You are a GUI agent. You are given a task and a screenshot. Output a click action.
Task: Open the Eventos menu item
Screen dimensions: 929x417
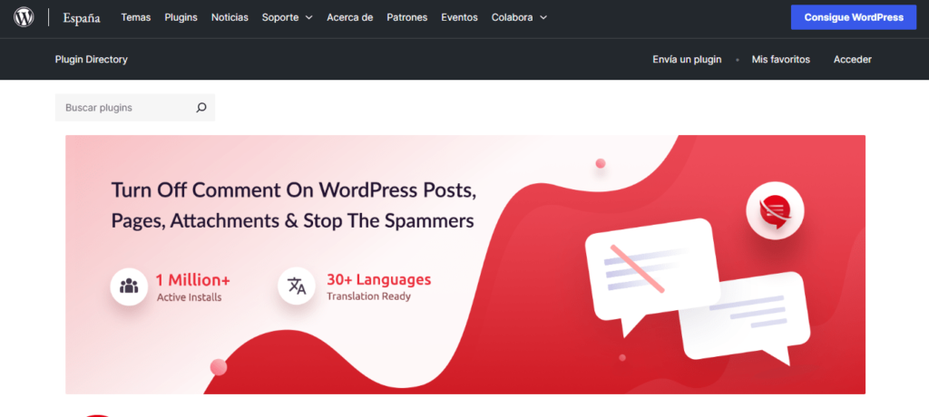pyautogui.click(x=459, y=17)
